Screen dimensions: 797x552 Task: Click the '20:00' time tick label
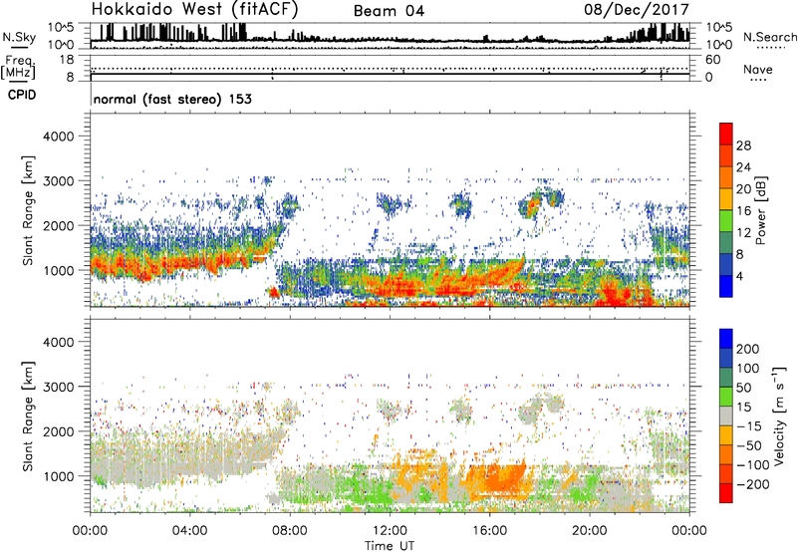(589, 531)
